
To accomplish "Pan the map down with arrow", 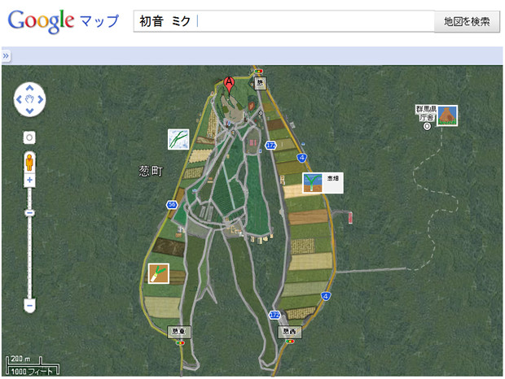I will 29,111.
